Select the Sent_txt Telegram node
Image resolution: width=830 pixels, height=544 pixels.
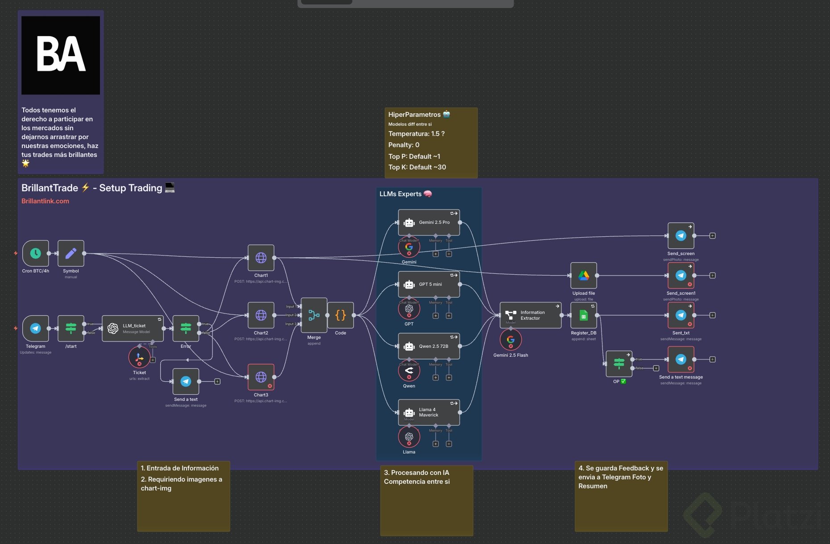coord(681,315)
